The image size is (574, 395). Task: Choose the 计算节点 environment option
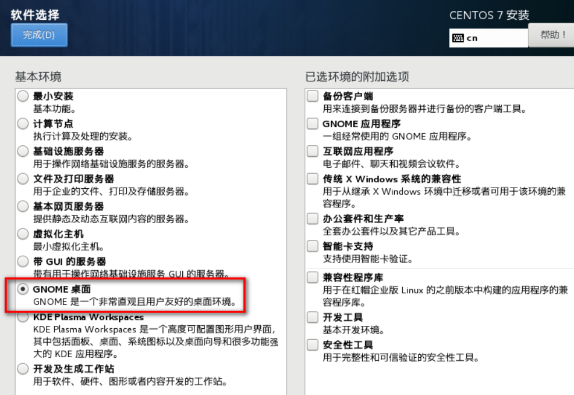23,124
